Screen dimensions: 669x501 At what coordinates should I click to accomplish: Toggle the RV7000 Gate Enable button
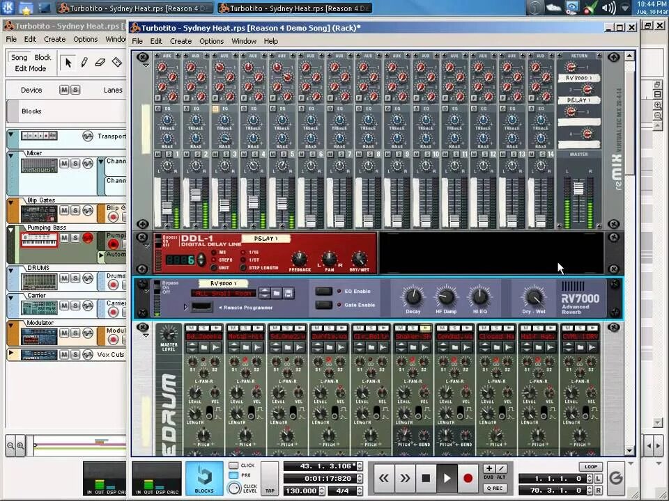(x=323, y=305)
